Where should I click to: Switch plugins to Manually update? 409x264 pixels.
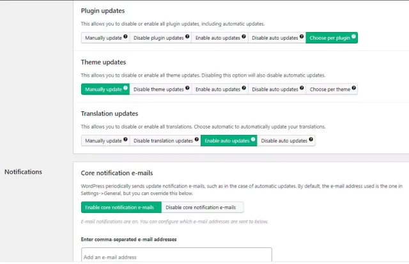103,38
